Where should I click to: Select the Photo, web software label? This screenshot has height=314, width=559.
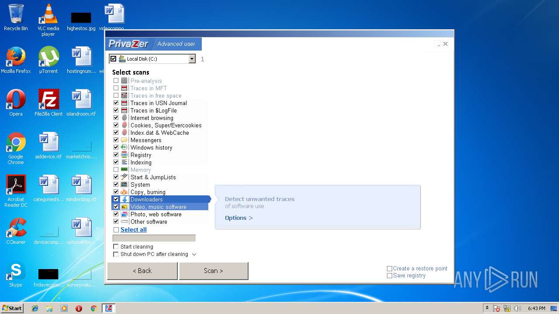(x=156, y=214)
